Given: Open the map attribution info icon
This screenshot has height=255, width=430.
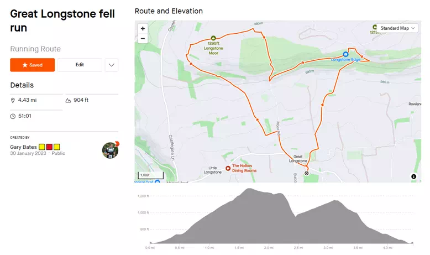Looking at the screenshot, I should pos(413,176).
